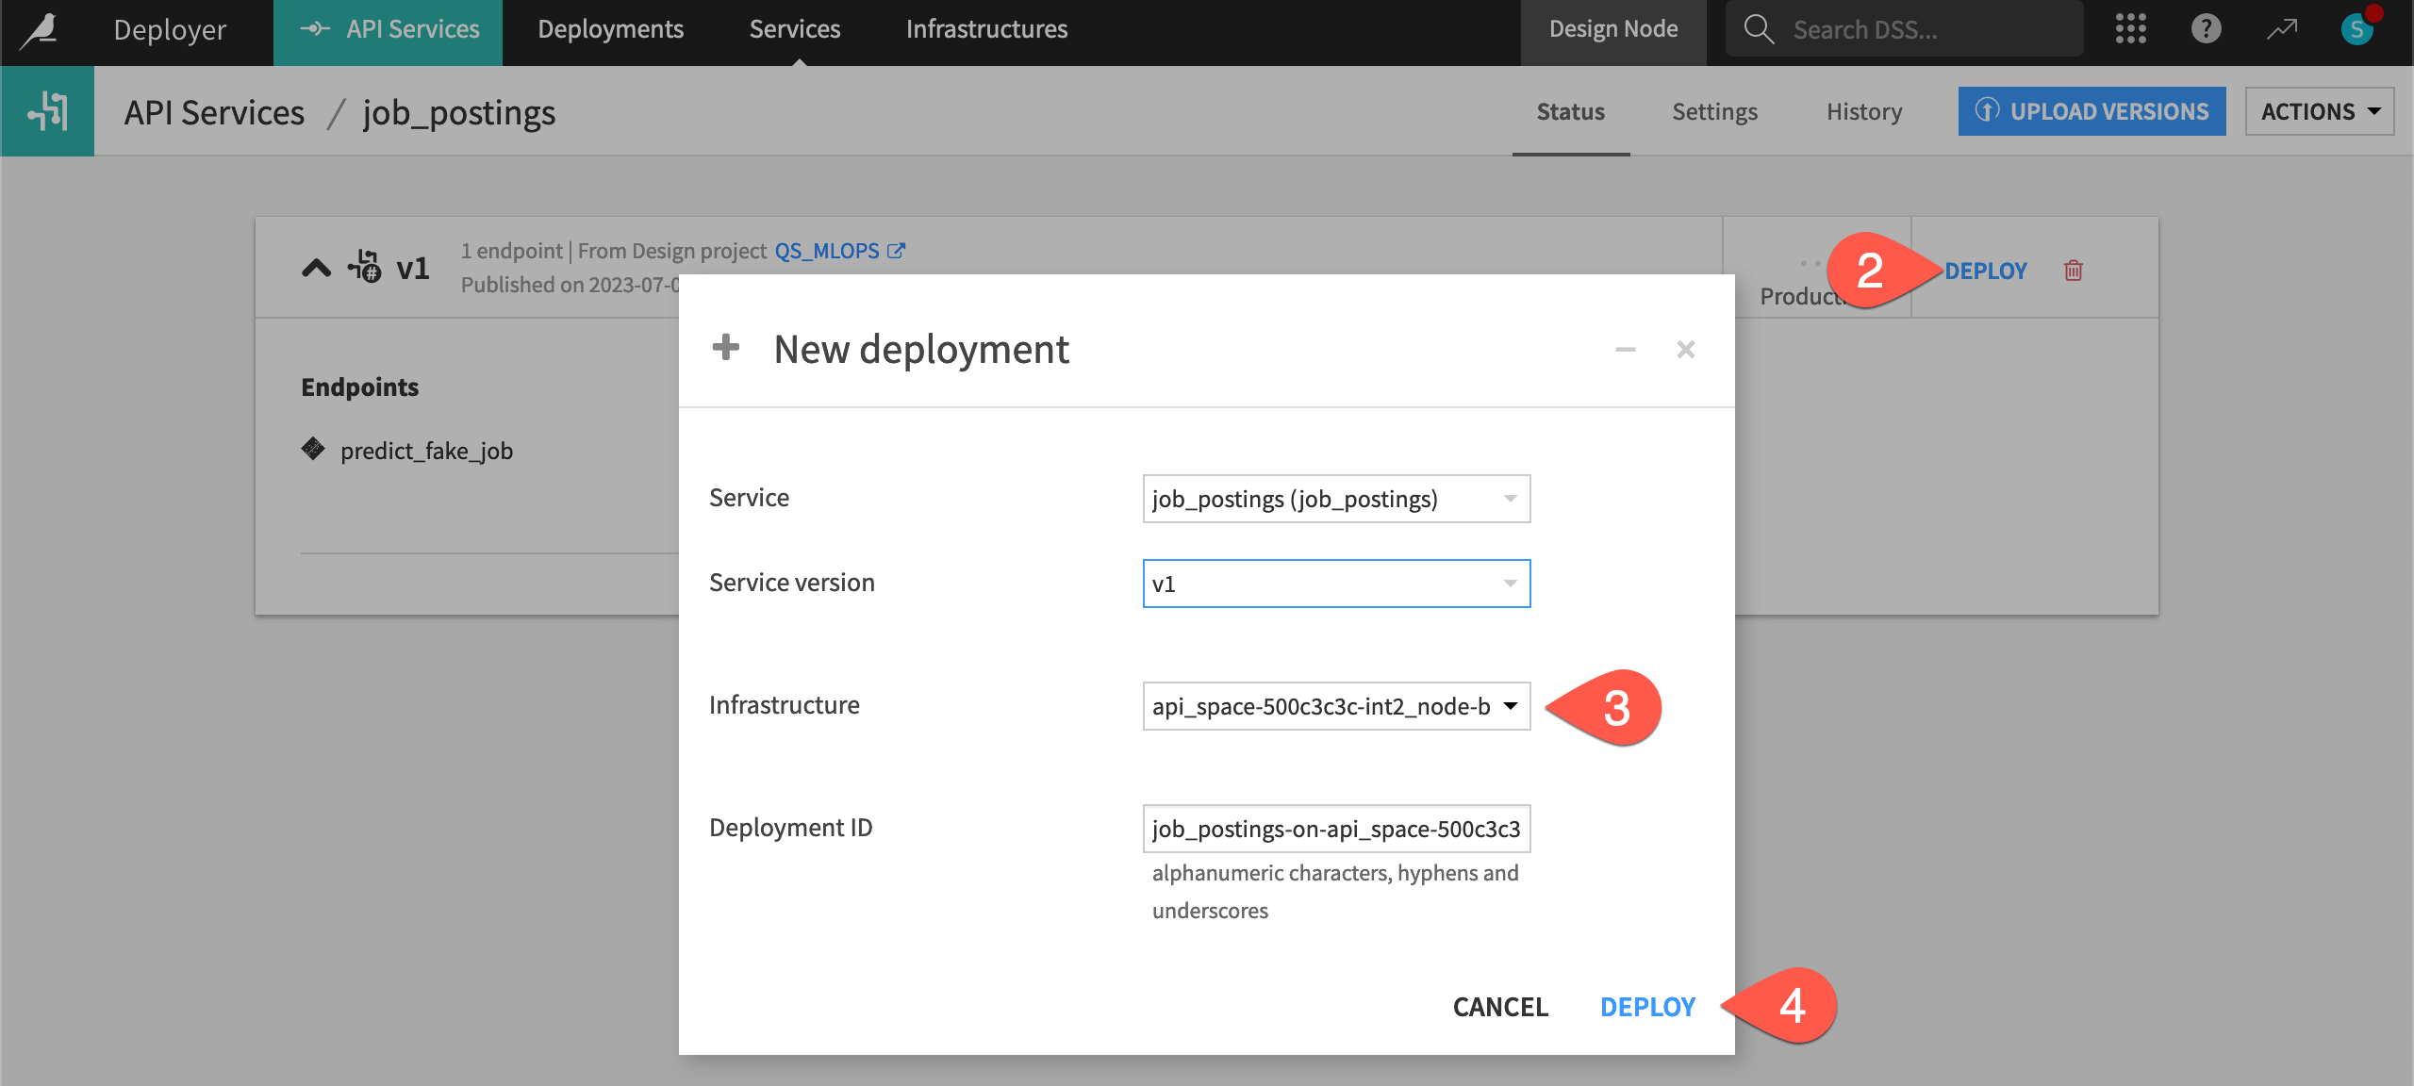Click the UPLOAD VERSIONS button

click(x=2092, y=111)
